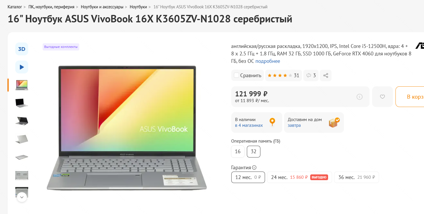Click the share icon next to reviews
Screen dimensions: 424x214
pos(326,75)
